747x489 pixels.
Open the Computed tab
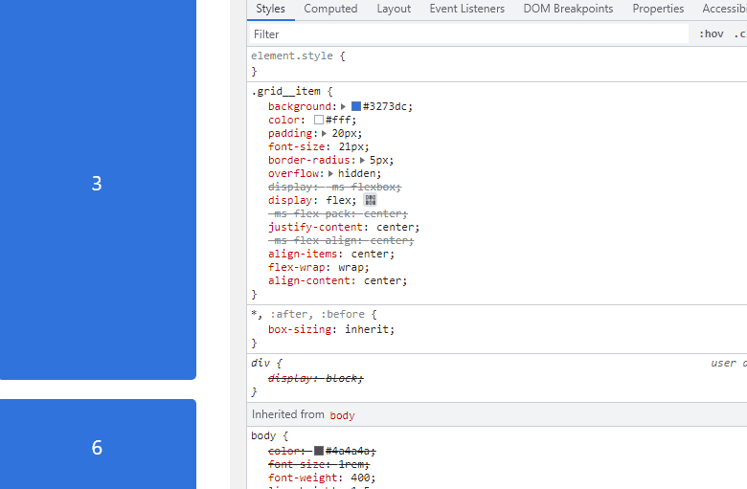pos(330,9)
